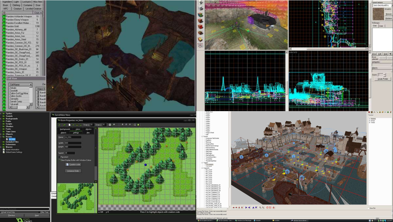Image resolution: width=393 pixels, height=222 pixels.
Task: Open the NPC tab in object window
Action: (6, 9)
